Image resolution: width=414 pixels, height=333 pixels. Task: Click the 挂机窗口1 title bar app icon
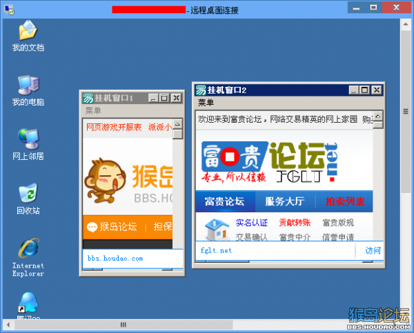[88, 98]
